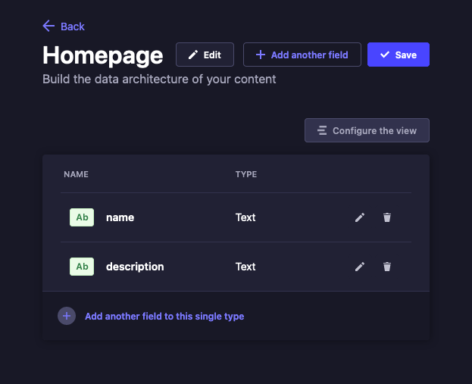Go back using the Back link text

click(73, 27)
